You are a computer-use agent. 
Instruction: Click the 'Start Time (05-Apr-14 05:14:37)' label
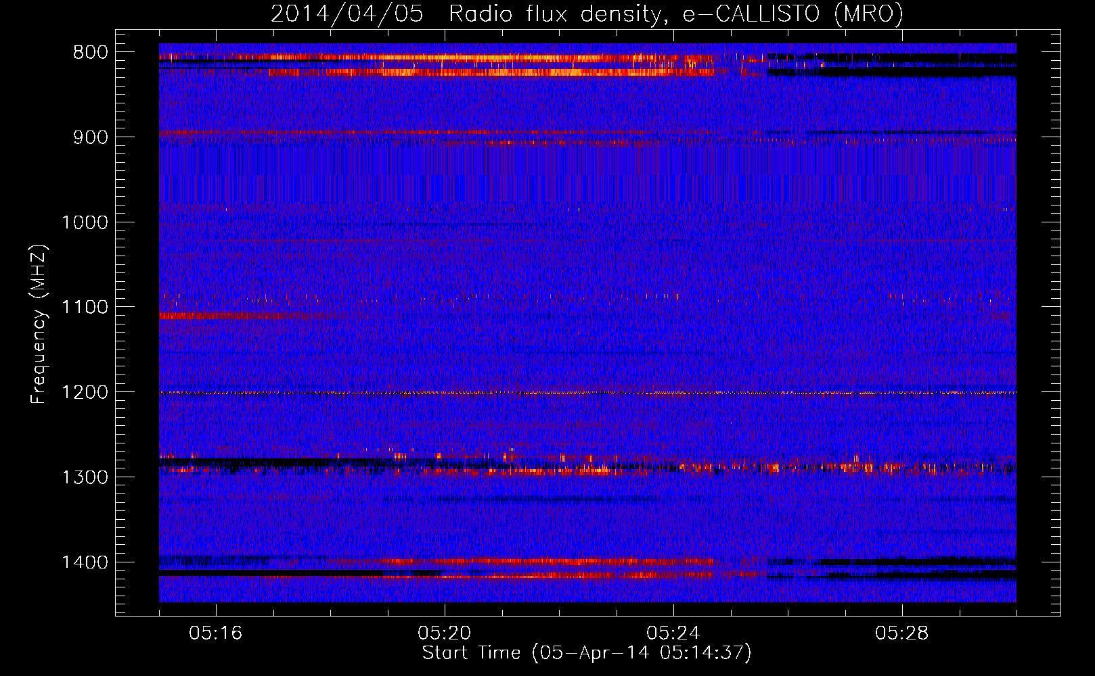pyautogui.click(x=587, y=653)
